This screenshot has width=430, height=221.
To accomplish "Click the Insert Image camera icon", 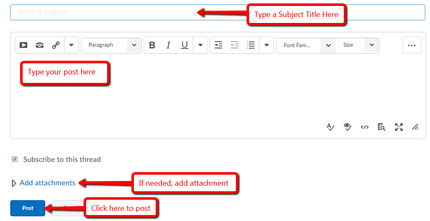I will click(x=40, y=45).
